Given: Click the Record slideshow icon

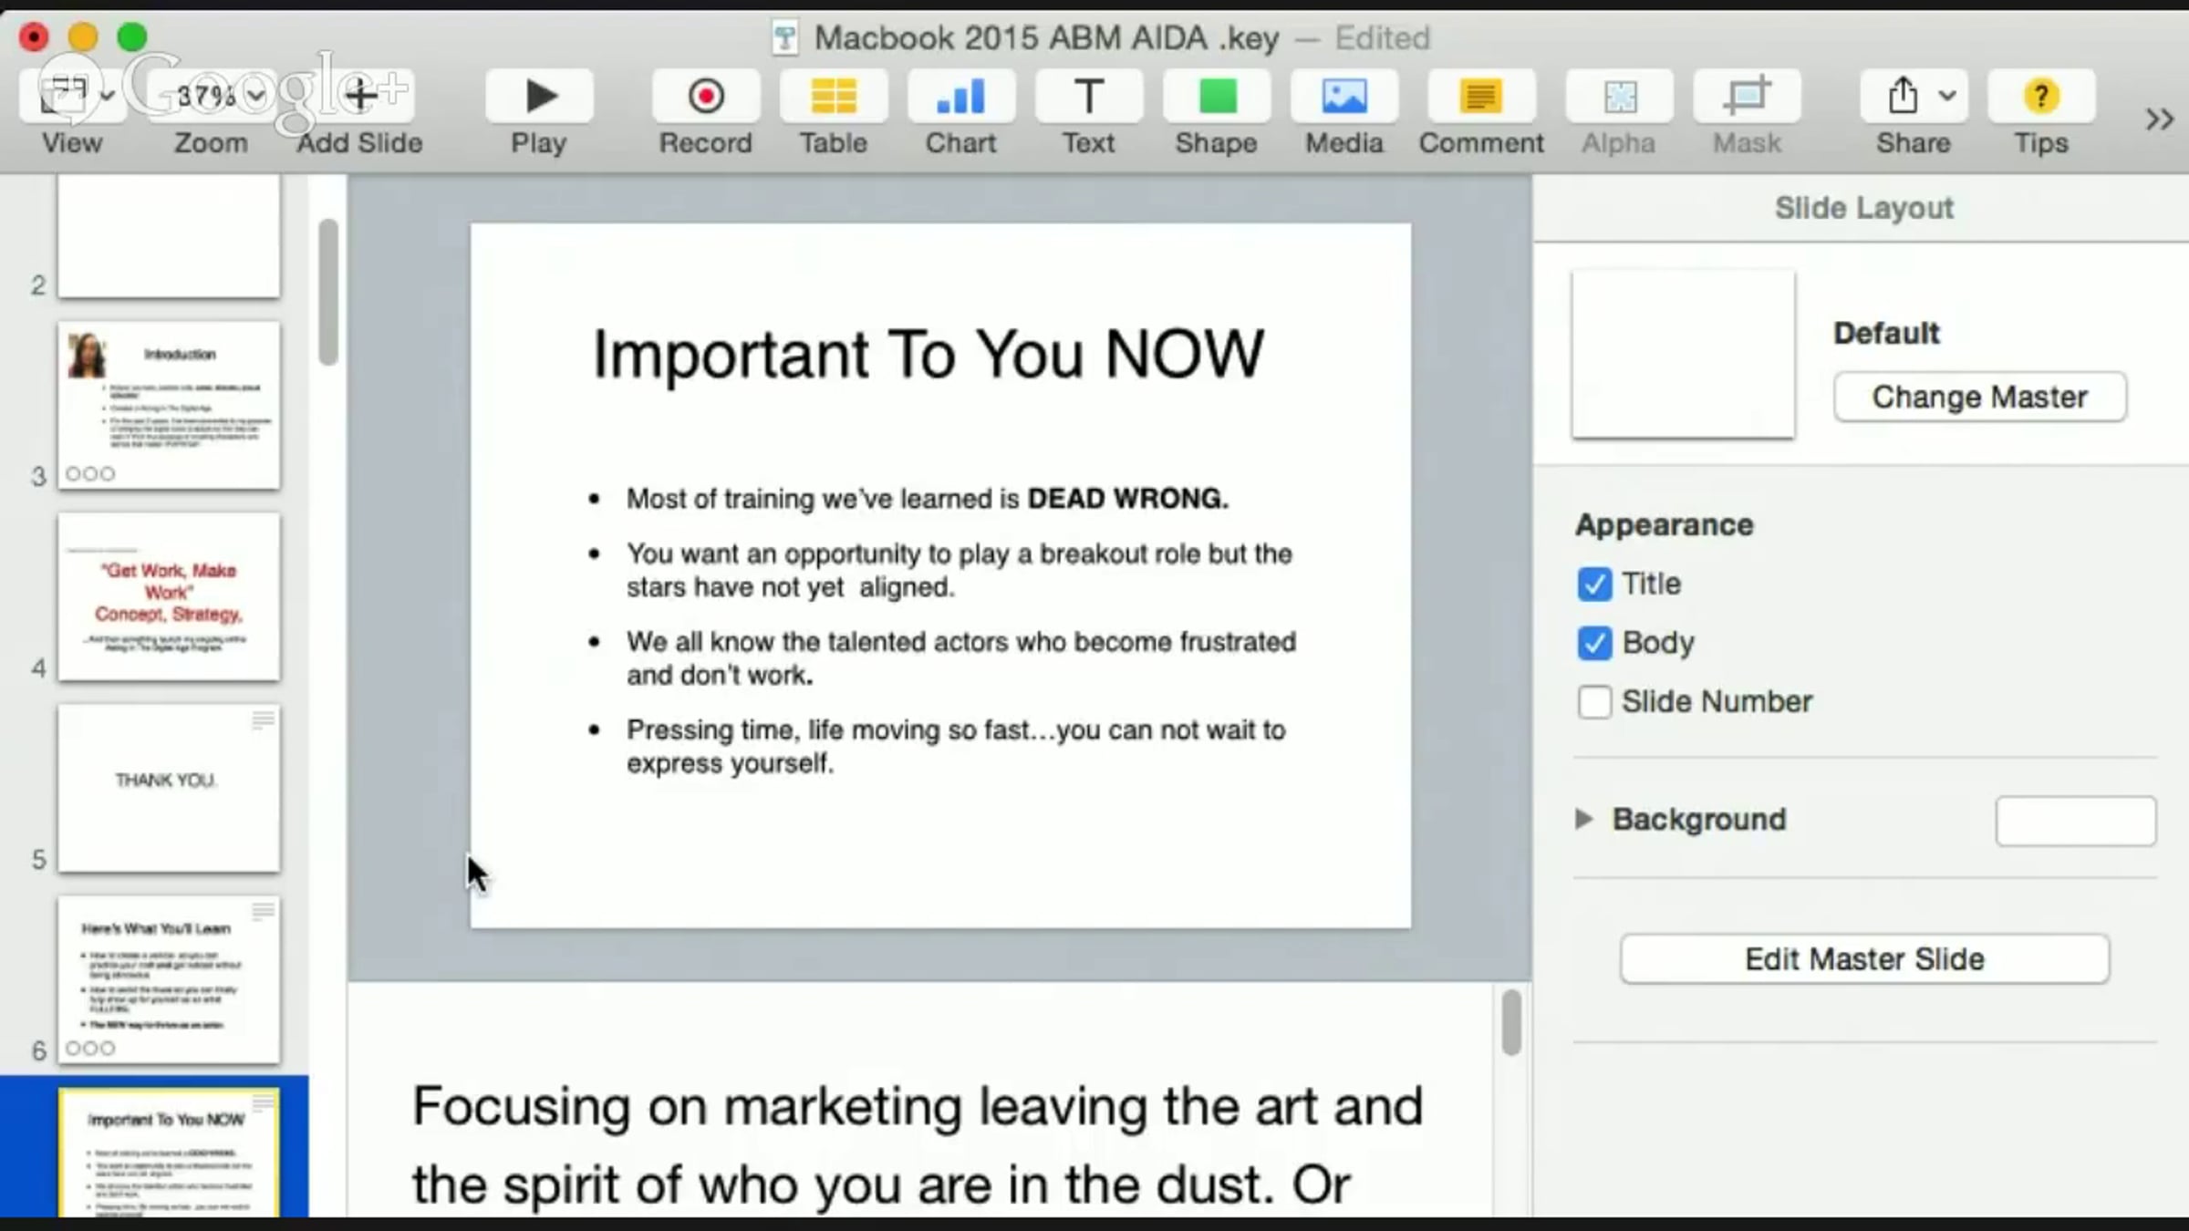Looking at the screenshot, I should click(705, 97).
